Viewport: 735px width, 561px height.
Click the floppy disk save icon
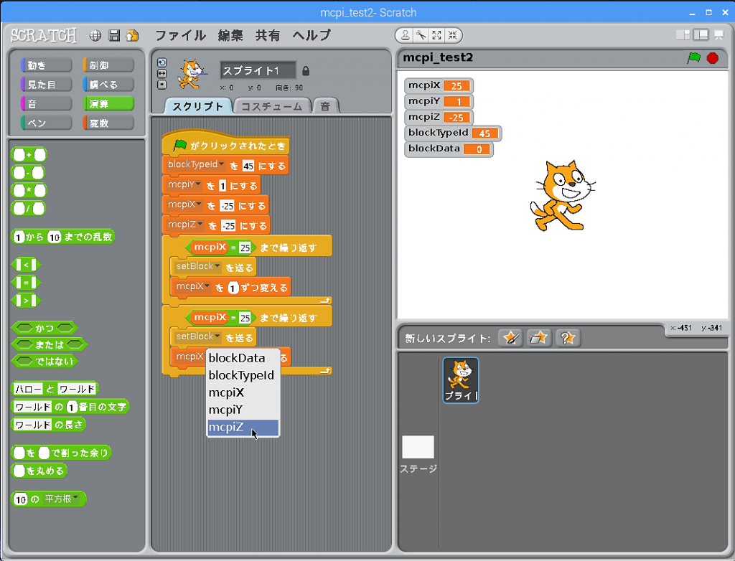click(x=114, y=36)
